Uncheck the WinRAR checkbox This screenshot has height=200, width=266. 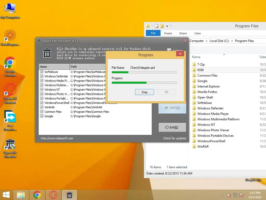[x=42, y=107]
